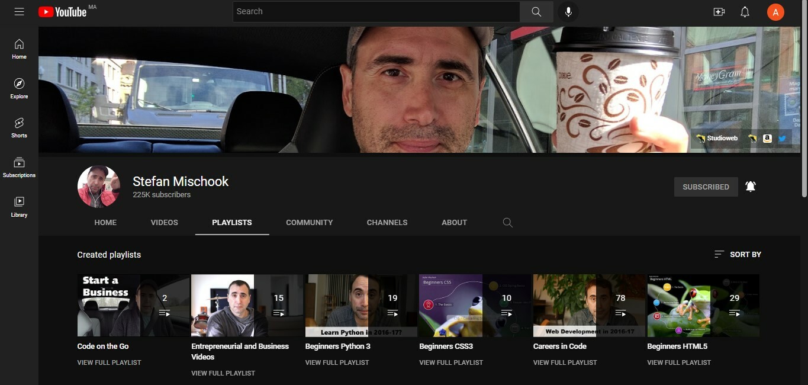
Task: Open your account menu via the avatar
Action: [x=775, y=11]
